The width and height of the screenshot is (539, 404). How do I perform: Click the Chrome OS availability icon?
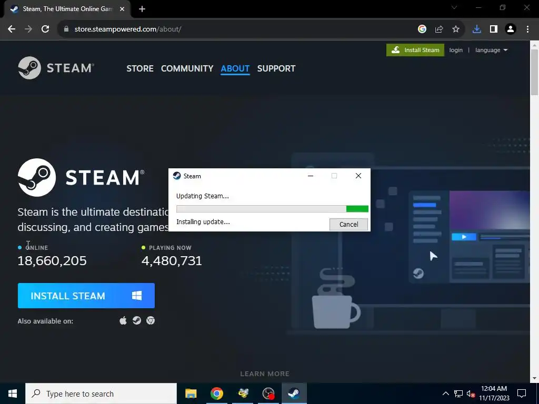(x=151, y=320)
